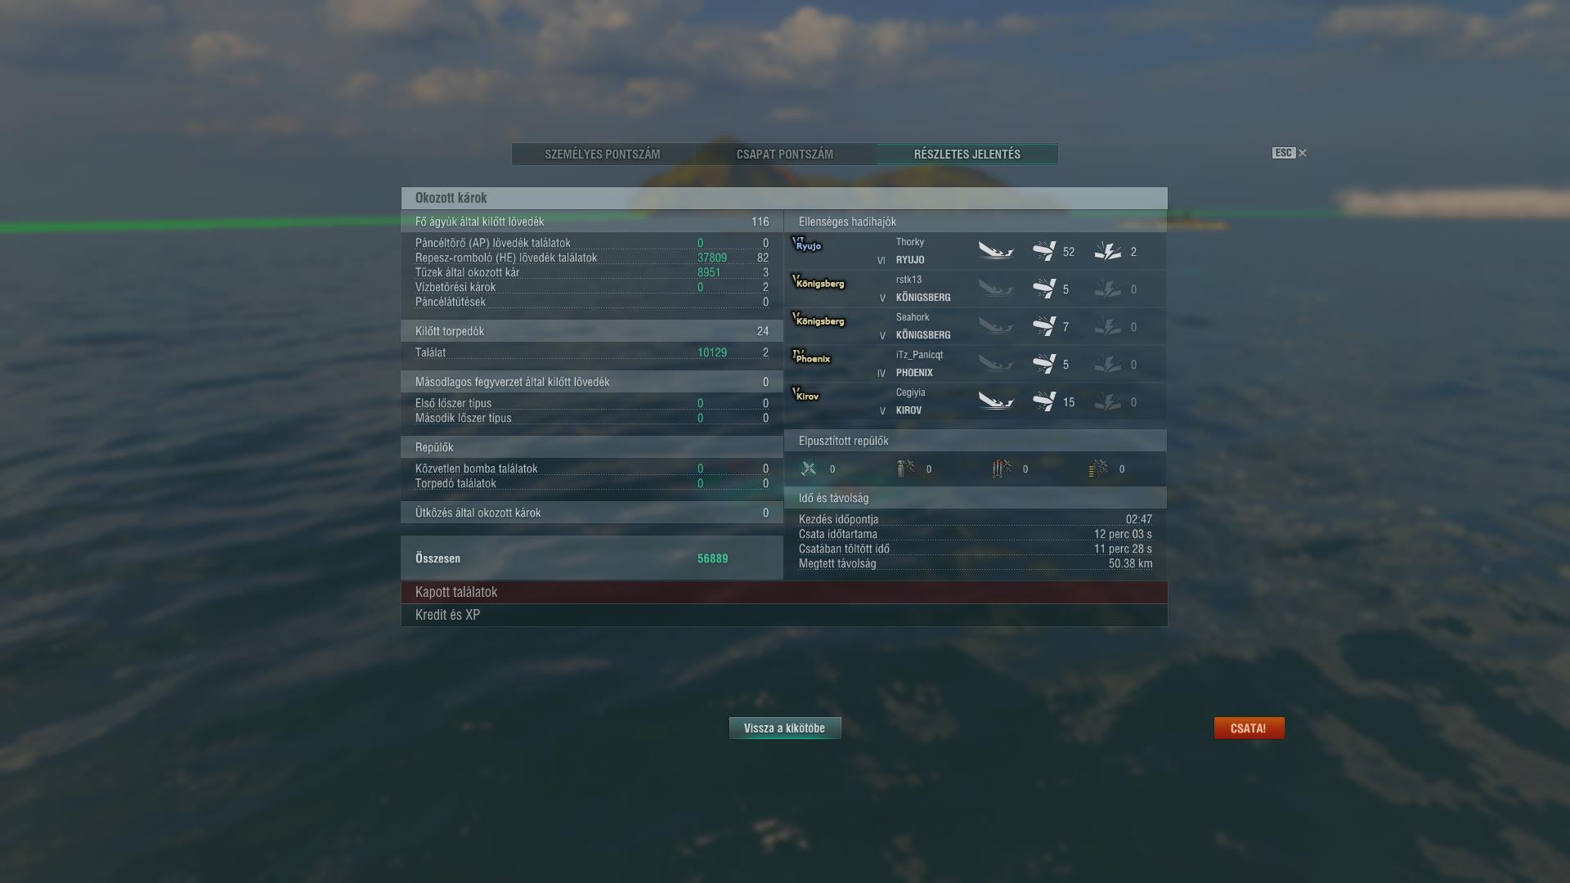Open the Csapat pontszám tab
1570x883 pixels.
[785, 154]
